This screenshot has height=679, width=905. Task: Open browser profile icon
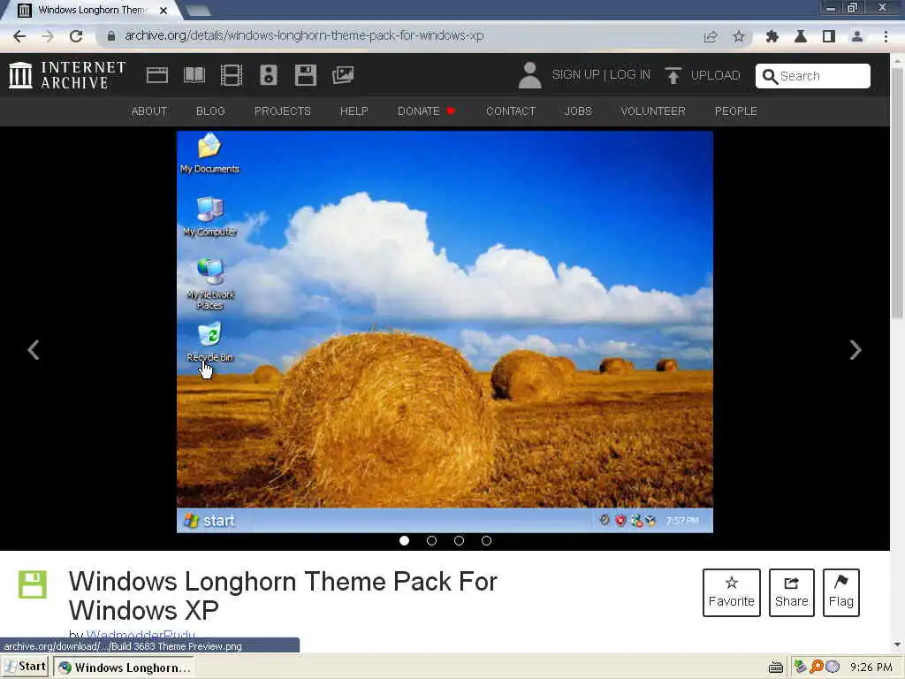point(857,36)
